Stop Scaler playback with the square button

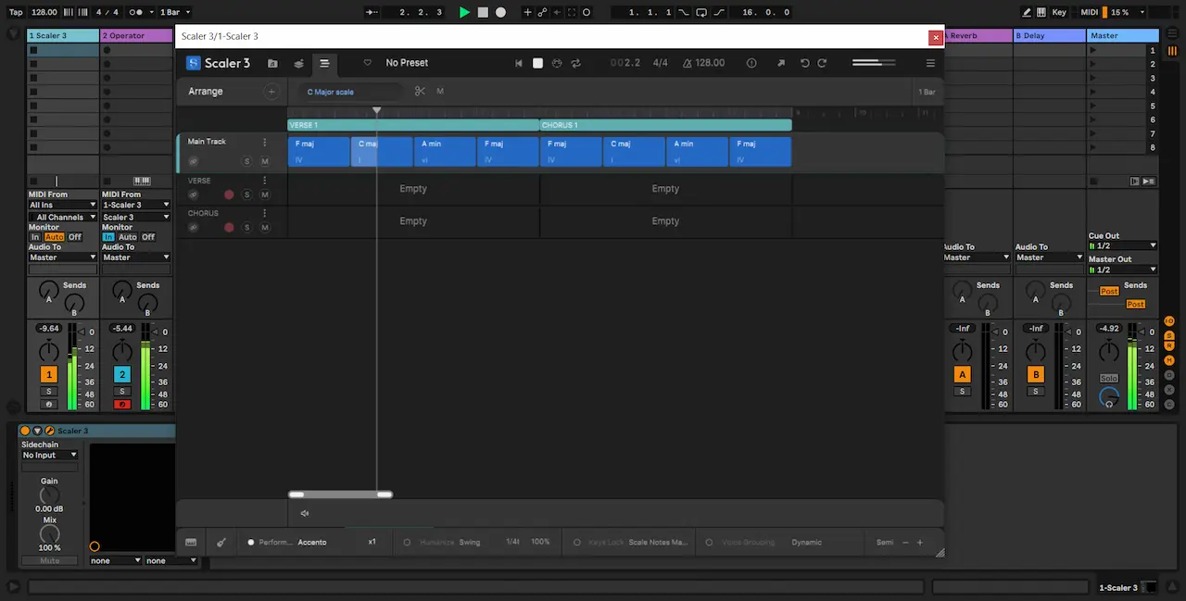point(537,63)
